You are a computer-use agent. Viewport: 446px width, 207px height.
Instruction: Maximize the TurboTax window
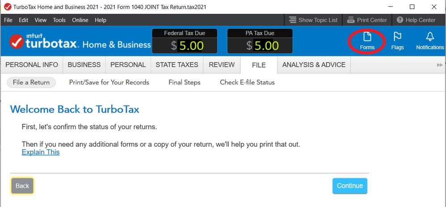(412, 7)
